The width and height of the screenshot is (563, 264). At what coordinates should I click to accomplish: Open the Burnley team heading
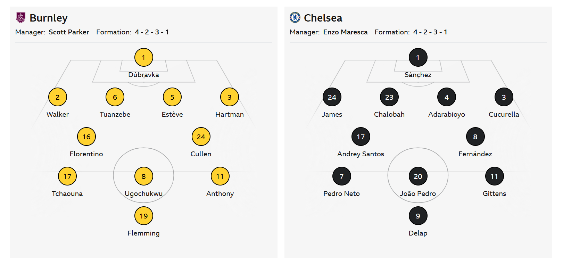pyautogui.click(x=49, y=18)
